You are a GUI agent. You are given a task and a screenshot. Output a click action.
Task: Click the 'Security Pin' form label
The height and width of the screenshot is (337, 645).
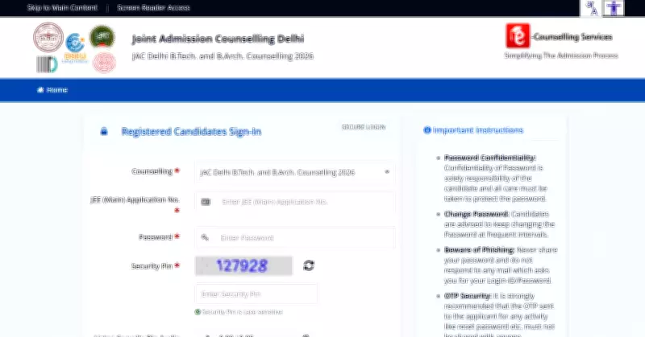point(152,266)
